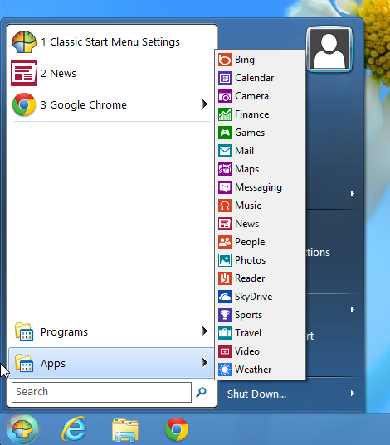Launch the Camera app icon
390x445 pixels.
click(225, 96)
